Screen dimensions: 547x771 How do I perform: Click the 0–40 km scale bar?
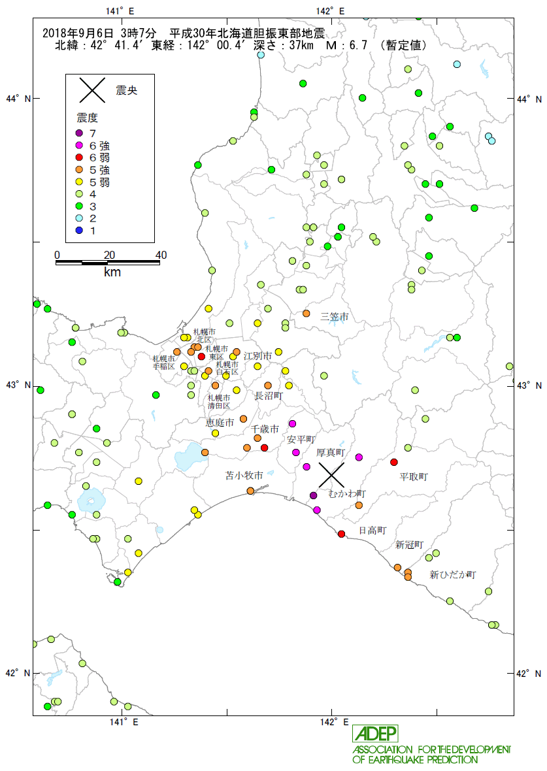pyautogui.click(x=108, y=262)
